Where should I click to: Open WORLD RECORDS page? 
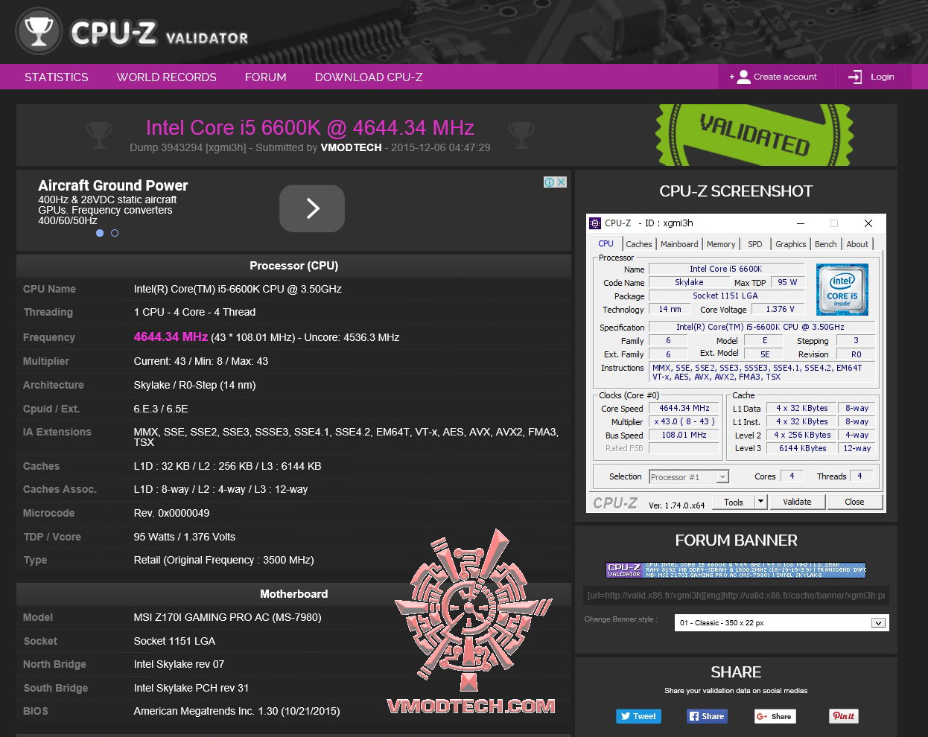coord(166,77)
